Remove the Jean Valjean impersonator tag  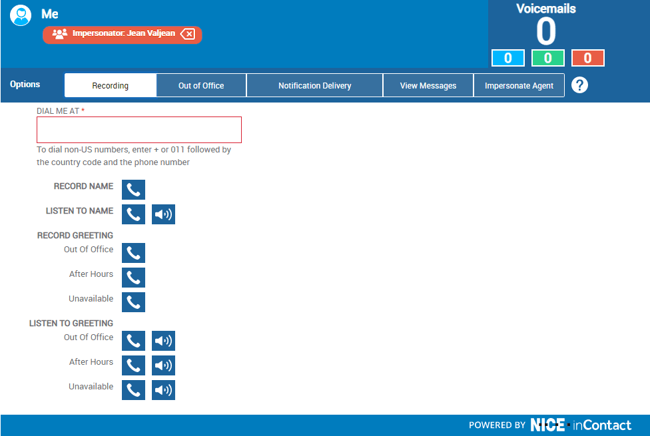point(188,34)
